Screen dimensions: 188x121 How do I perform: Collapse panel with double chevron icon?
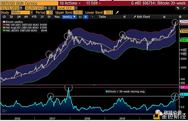tap(125, 17)
